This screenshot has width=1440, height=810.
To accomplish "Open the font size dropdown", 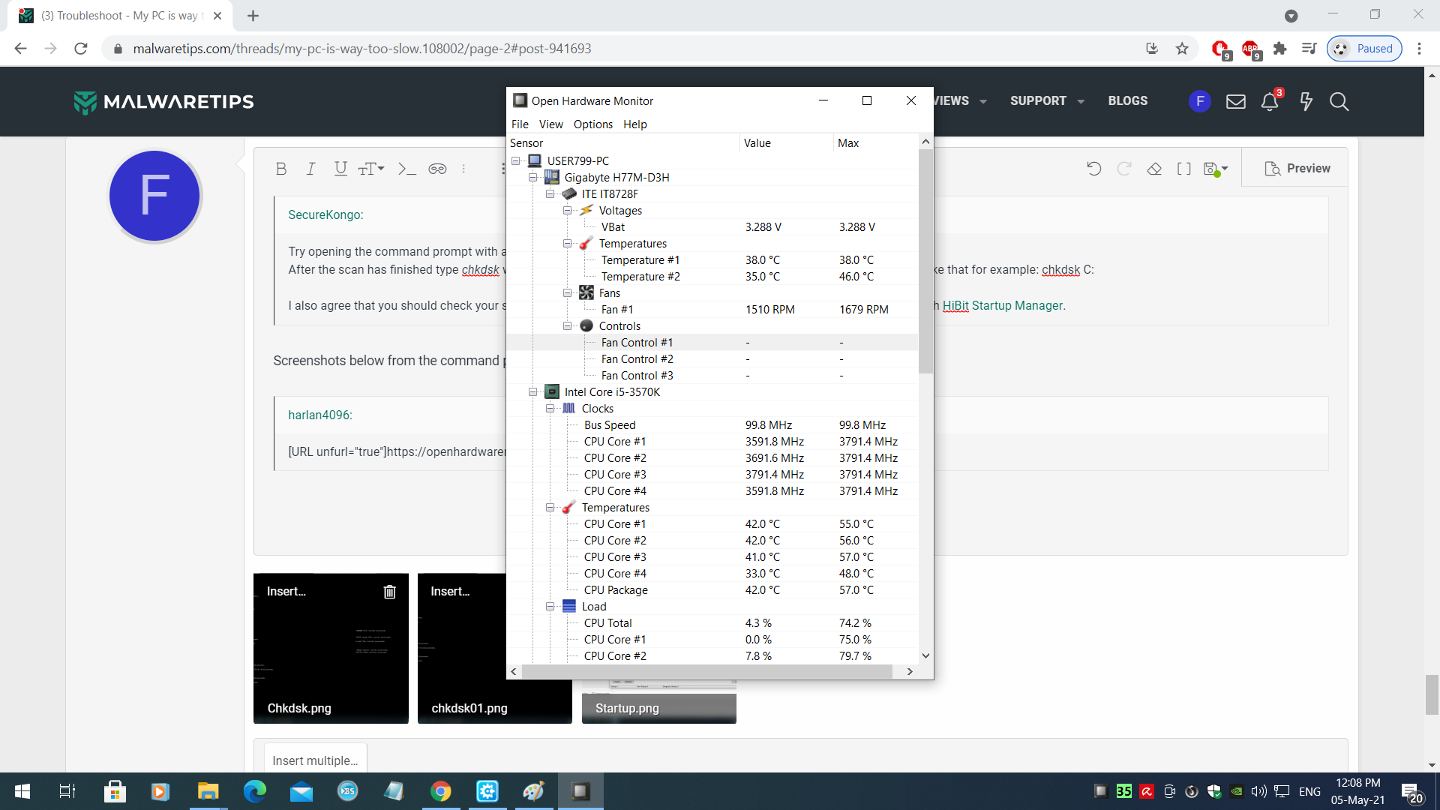I will [x=371, y=169].
